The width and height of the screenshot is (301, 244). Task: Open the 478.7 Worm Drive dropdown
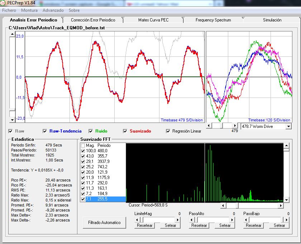pos(288,126)
